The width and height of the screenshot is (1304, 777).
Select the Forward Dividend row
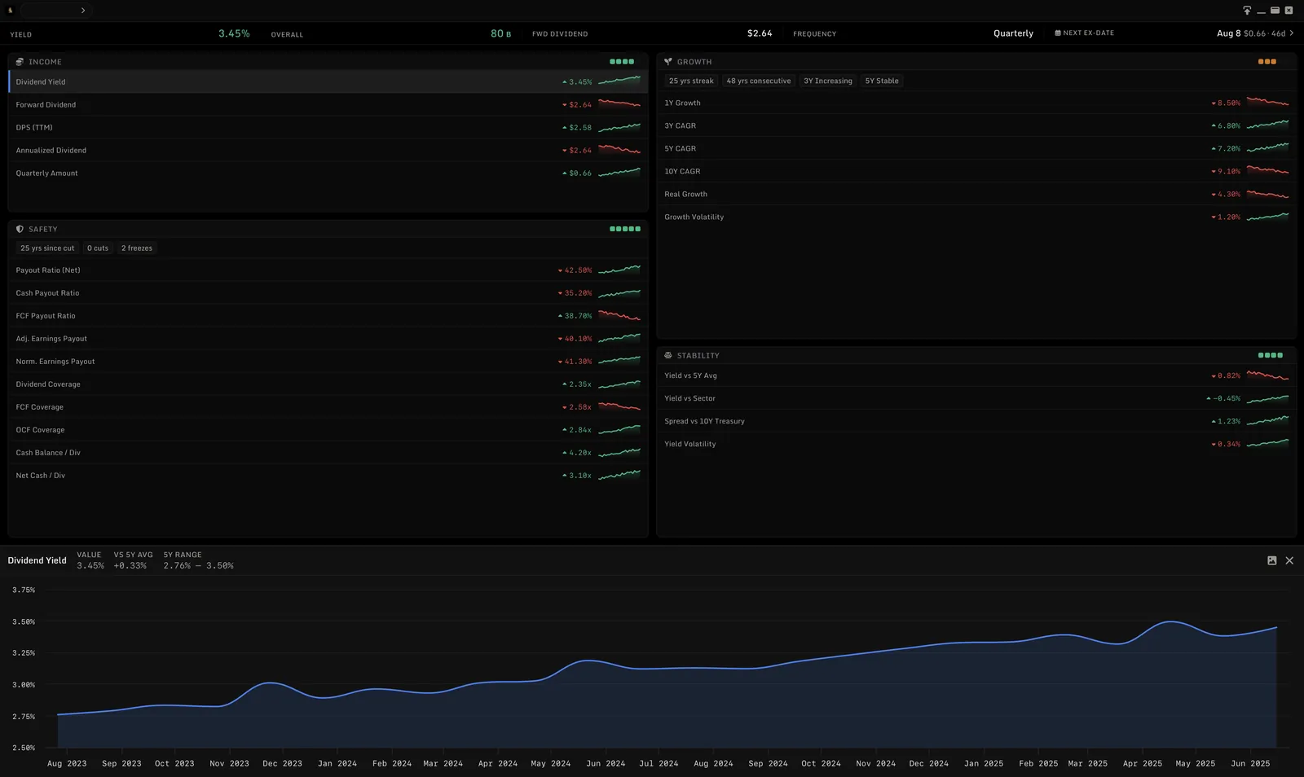pyautogui.click(x=328, y=105)
